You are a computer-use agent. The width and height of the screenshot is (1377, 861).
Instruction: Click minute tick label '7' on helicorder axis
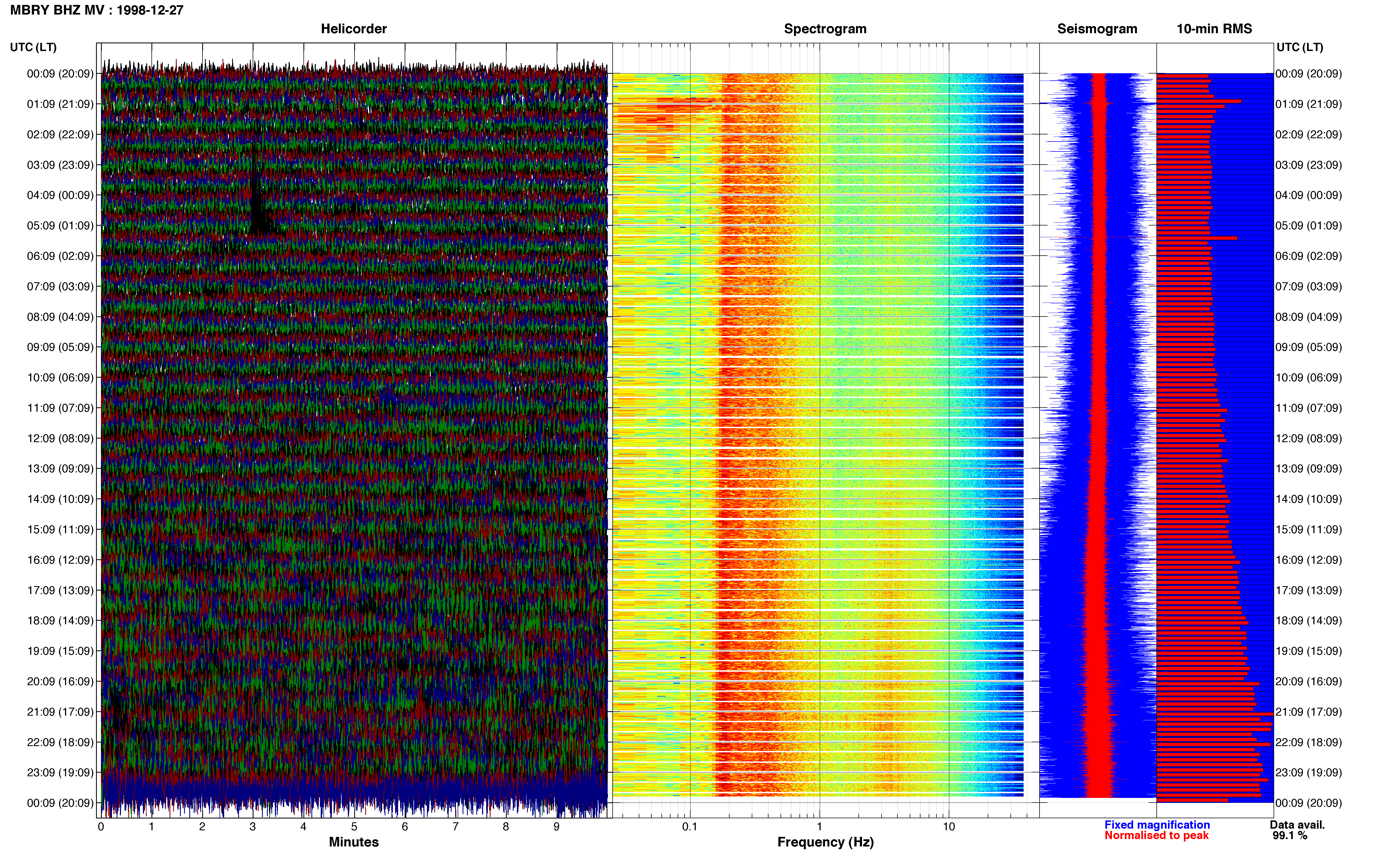456,827
